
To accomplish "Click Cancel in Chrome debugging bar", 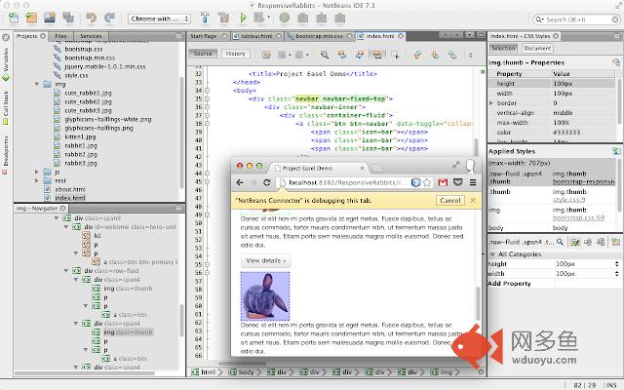I will click(x=450, y=201).
